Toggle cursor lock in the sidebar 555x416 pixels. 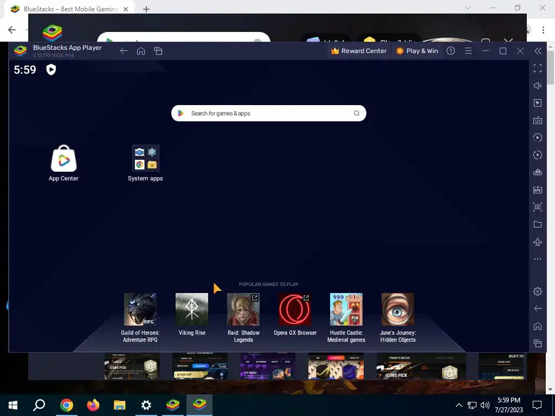538,103
